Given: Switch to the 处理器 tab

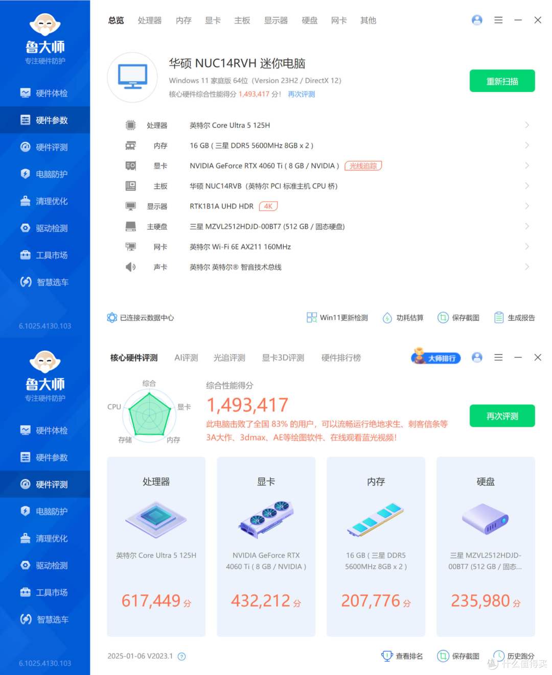Looking at the screenshot, I should [150, 20].
